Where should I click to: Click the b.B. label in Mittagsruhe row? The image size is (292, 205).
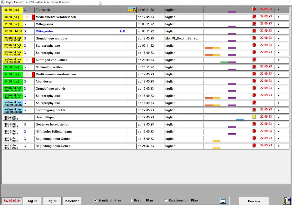click(x=123, y=31)
